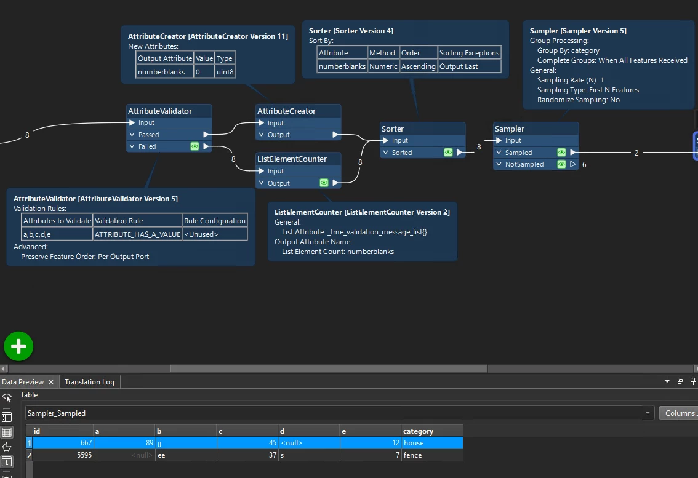Click the '<null>' cell in column d
The image size is (698, 478).
click(309, 443)
